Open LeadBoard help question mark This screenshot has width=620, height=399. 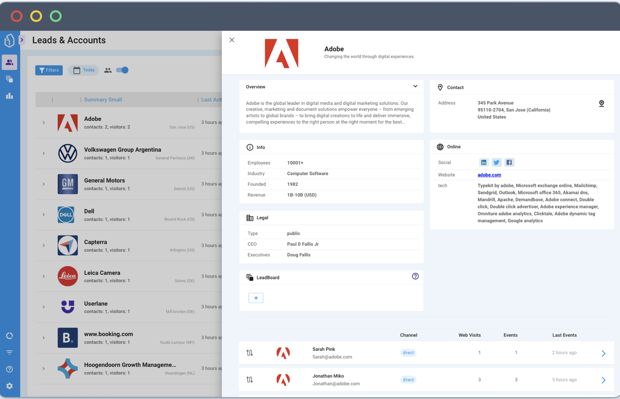click(415, 276)
